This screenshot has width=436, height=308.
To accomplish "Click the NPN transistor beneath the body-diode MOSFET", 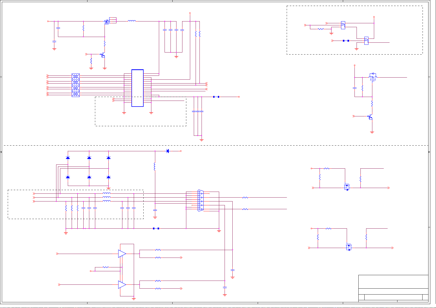I will [370, 117].
